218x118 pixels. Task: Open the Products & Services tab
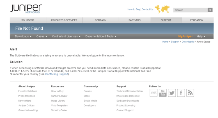pyautogui.click(x=64, y=20)
